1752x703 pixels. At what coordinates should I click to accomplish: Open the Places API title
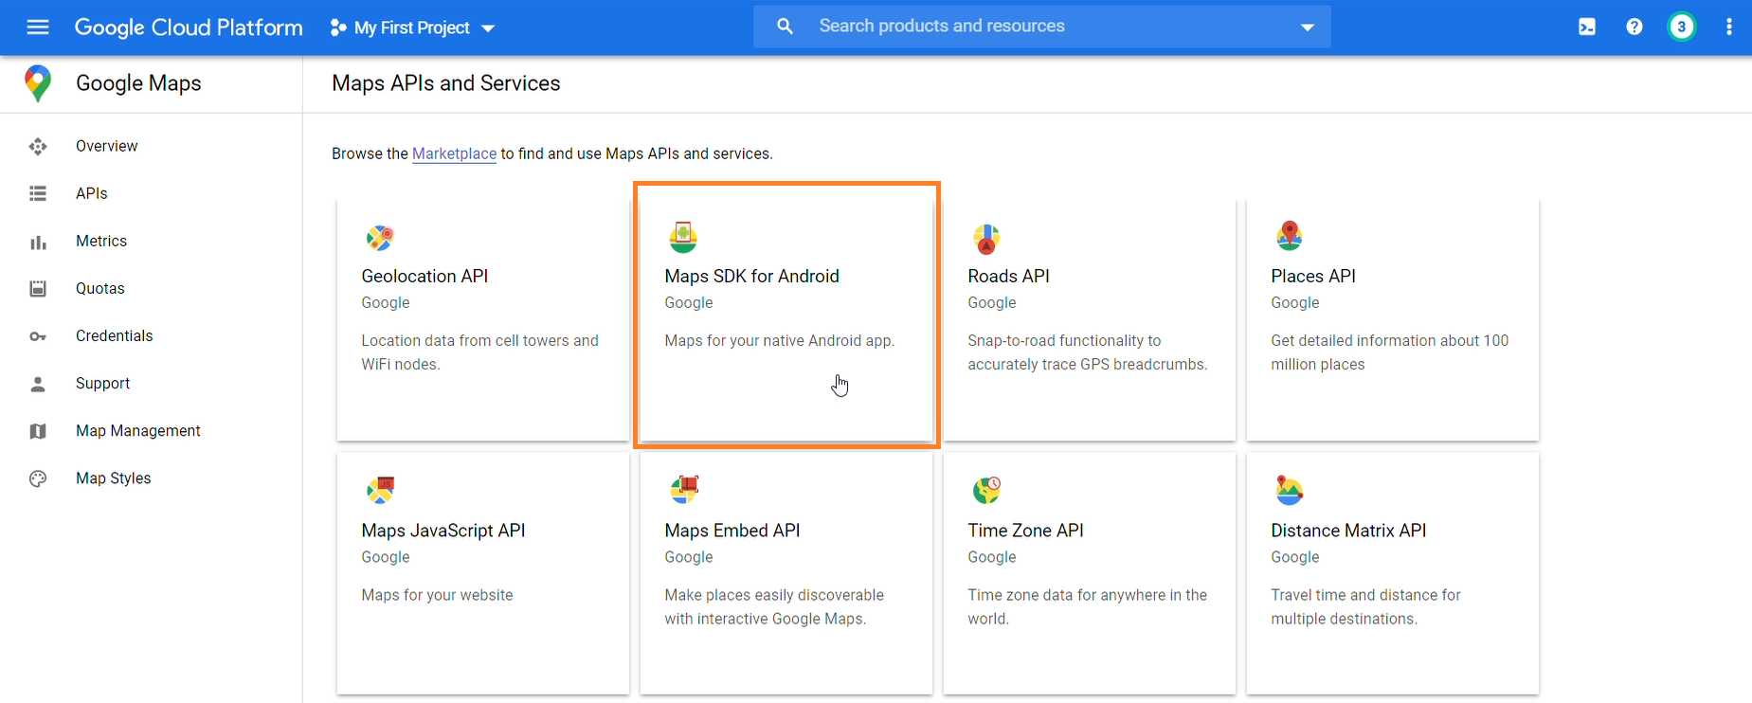click(x=1312, y=276)
